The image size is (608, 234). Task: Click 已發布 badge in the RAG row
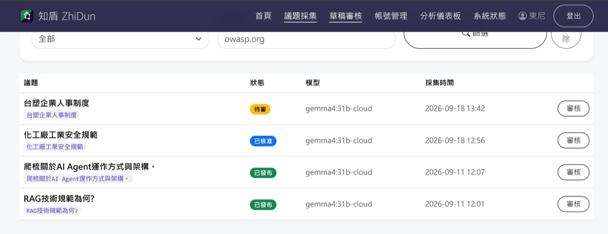pos(263,204)
